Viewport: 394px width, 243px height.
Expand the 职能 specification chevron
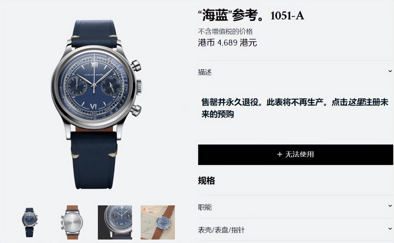390,206
